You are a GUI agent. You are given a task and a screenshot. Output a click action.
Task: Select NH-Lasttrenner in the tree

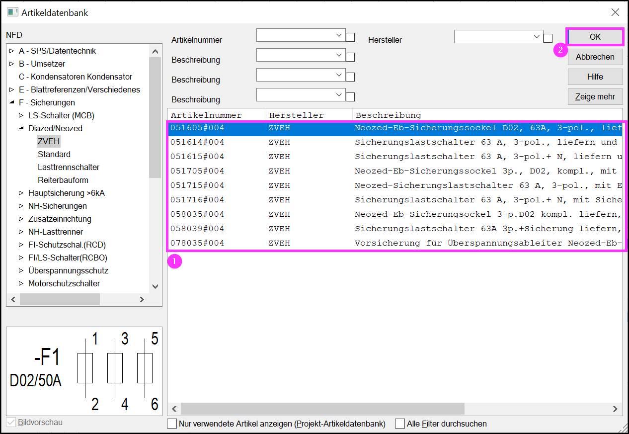tap(56, 232)
